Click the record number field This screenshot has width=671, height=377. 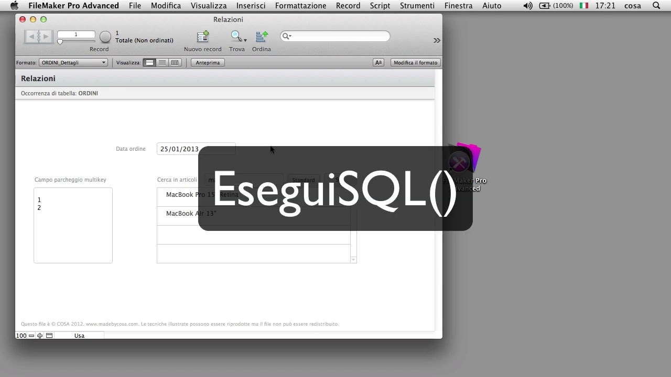tap(76, 35)
